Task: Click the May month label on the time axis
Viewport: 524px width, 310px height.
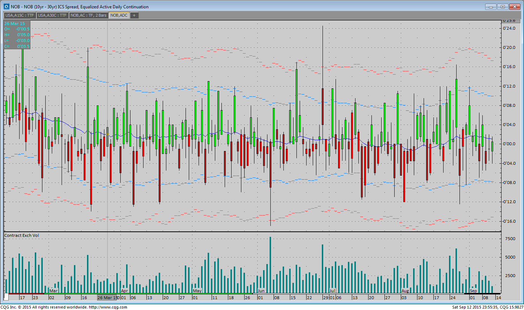Action: (x=197, y=291)
